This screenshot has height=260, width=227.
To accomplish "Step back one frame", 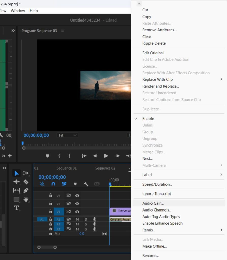I will 95,156.
